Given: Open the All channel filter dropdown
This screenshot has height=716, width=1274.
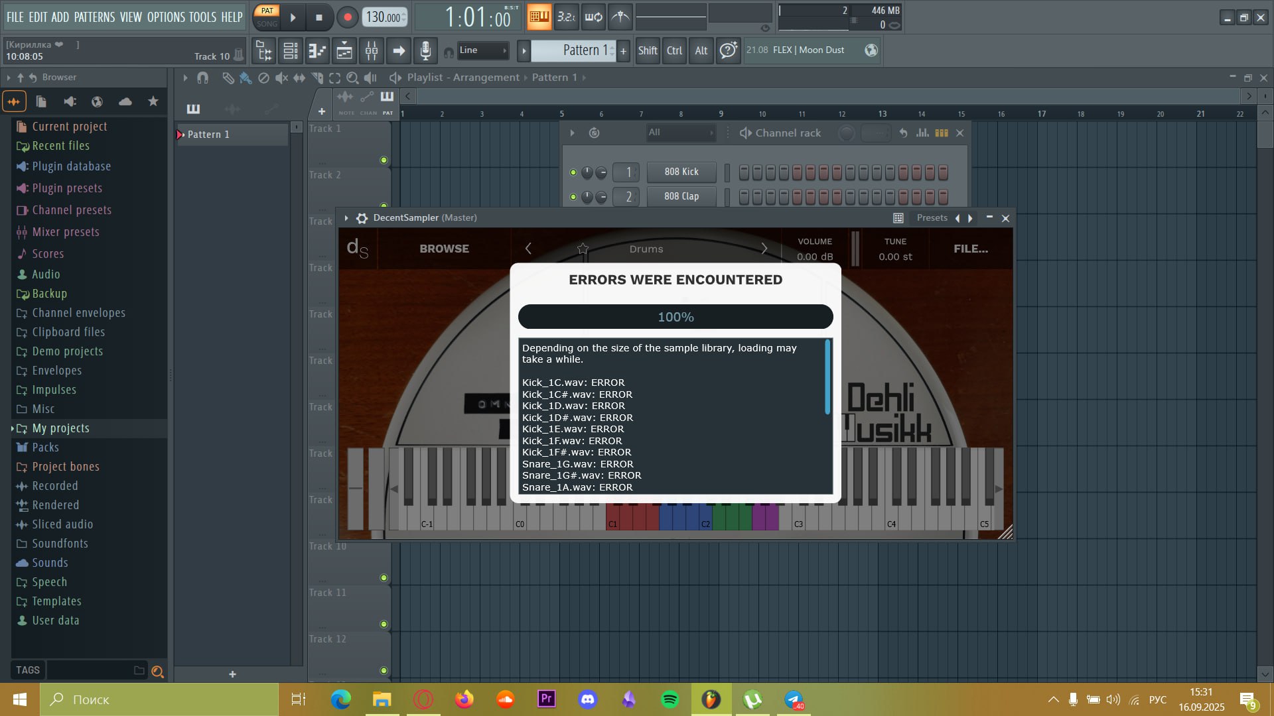Looking at the screenshot, I should pos(681,133).
